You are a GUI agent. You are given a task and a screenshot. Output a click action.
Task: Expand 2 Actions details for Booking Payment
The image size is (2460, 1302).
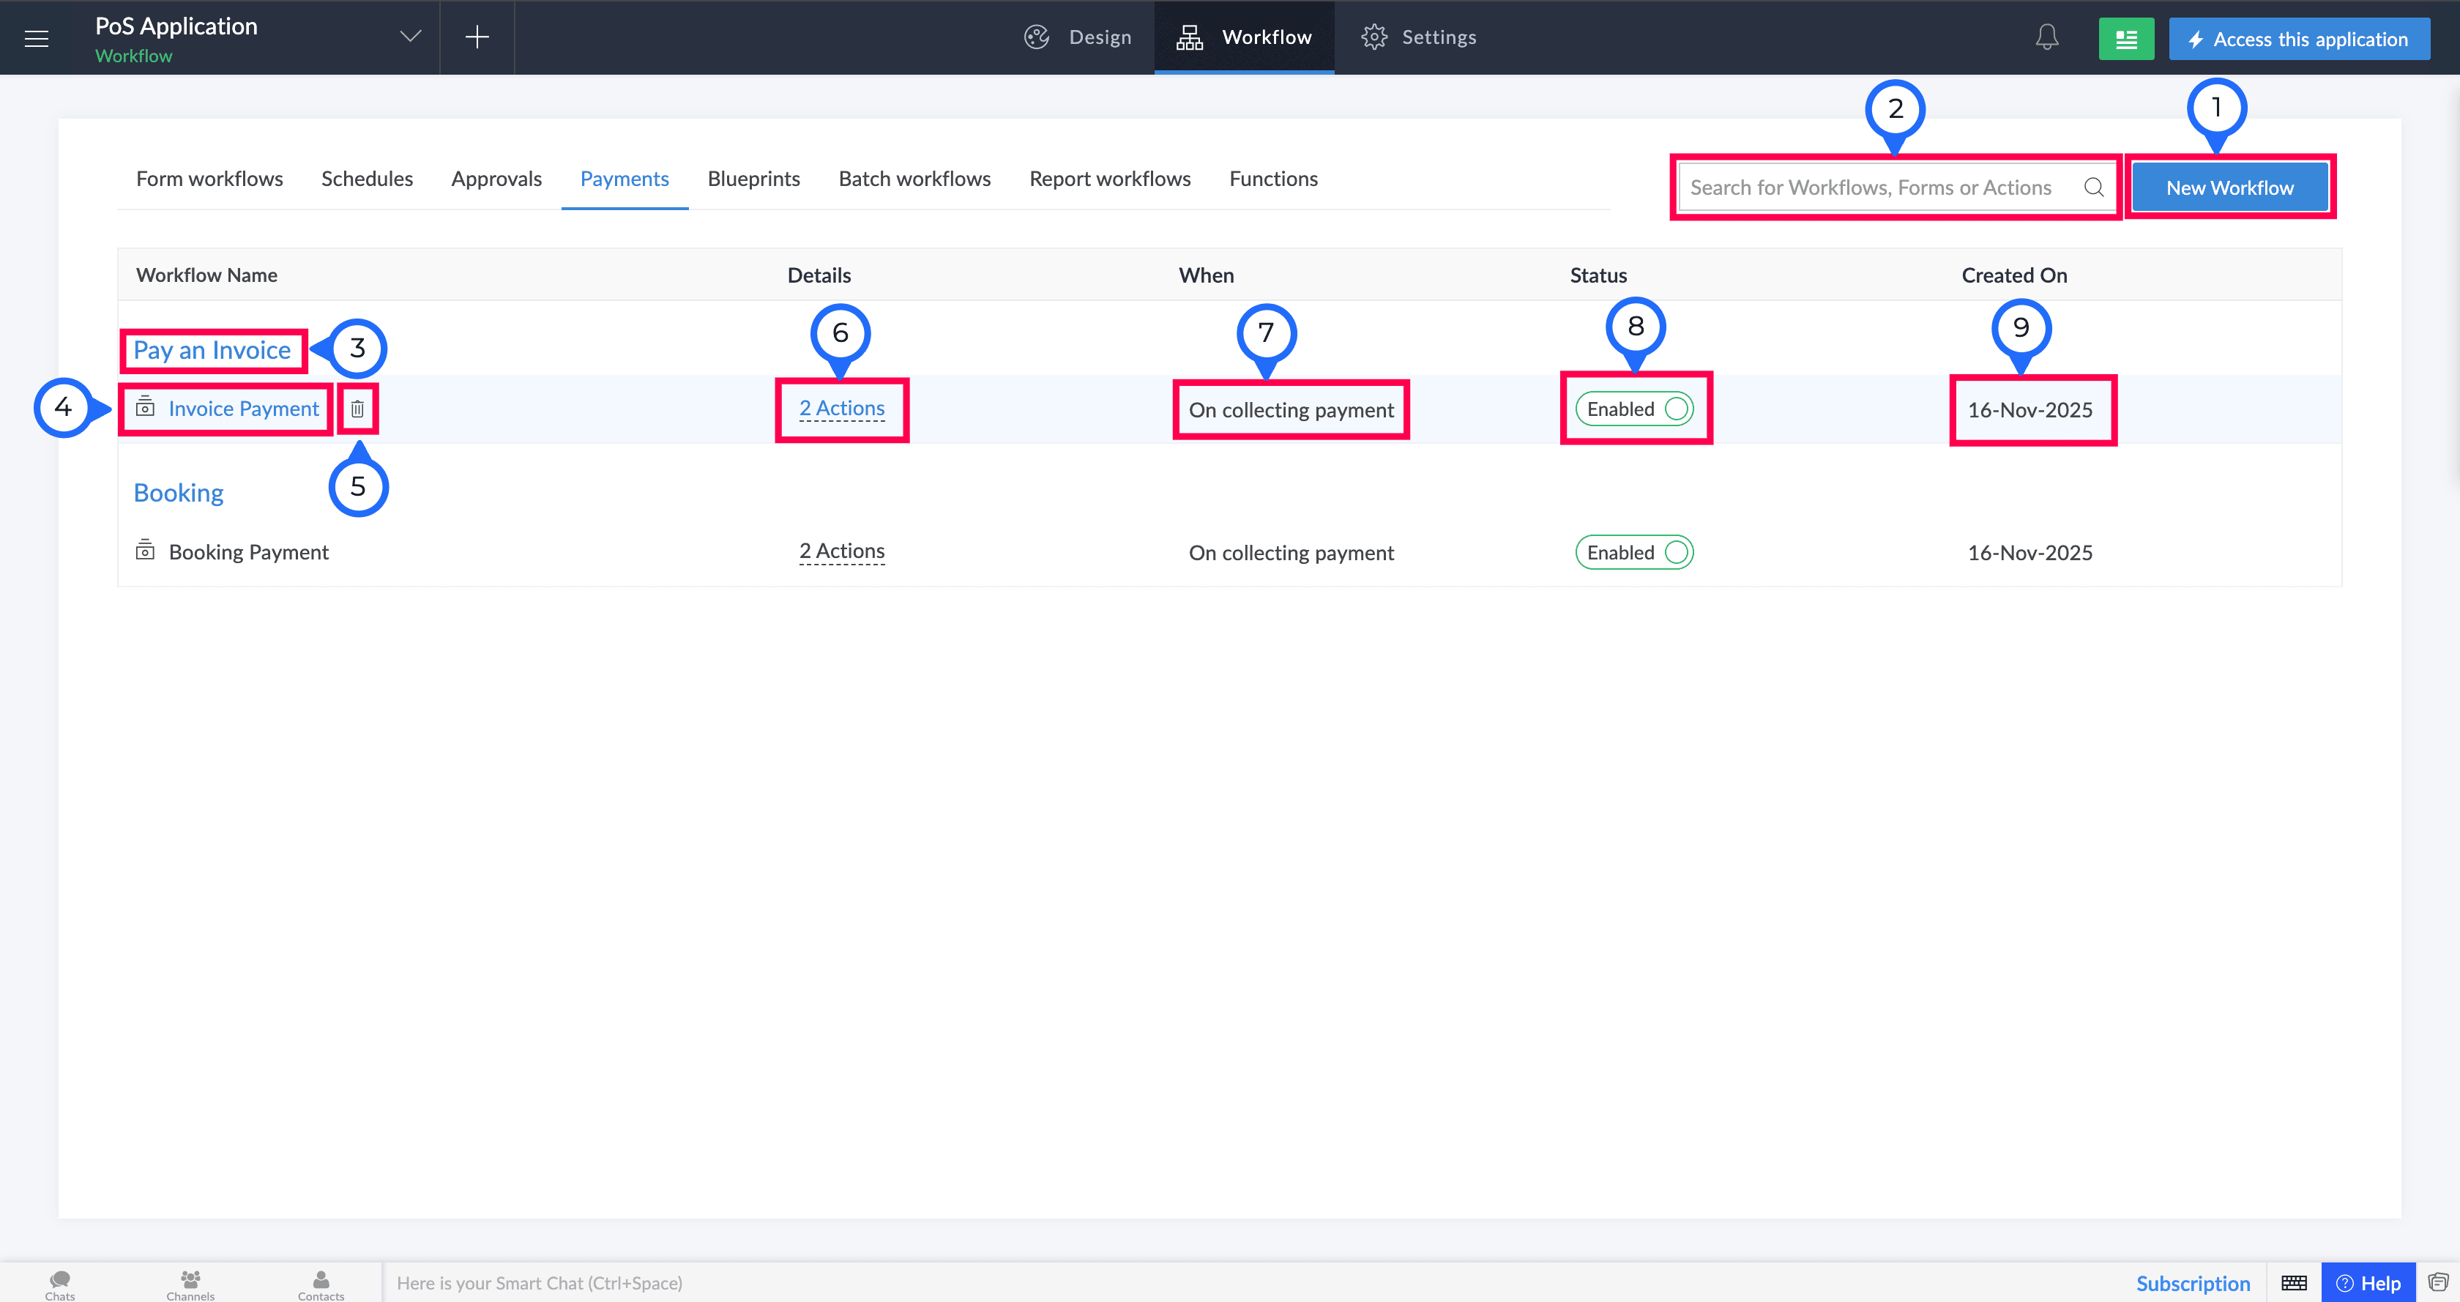tap(841, 551)
